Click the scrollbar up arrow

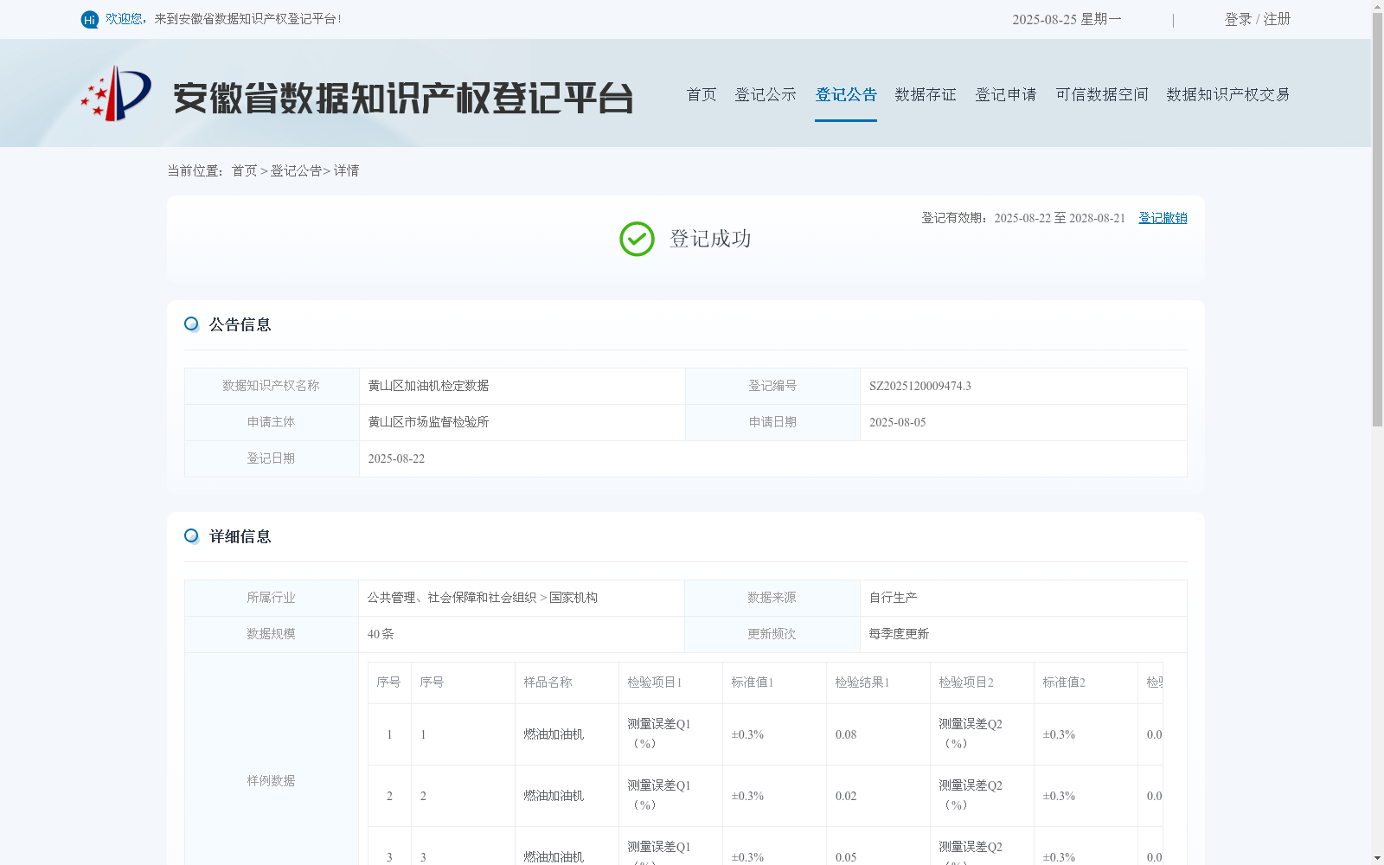pos(1378,6)
